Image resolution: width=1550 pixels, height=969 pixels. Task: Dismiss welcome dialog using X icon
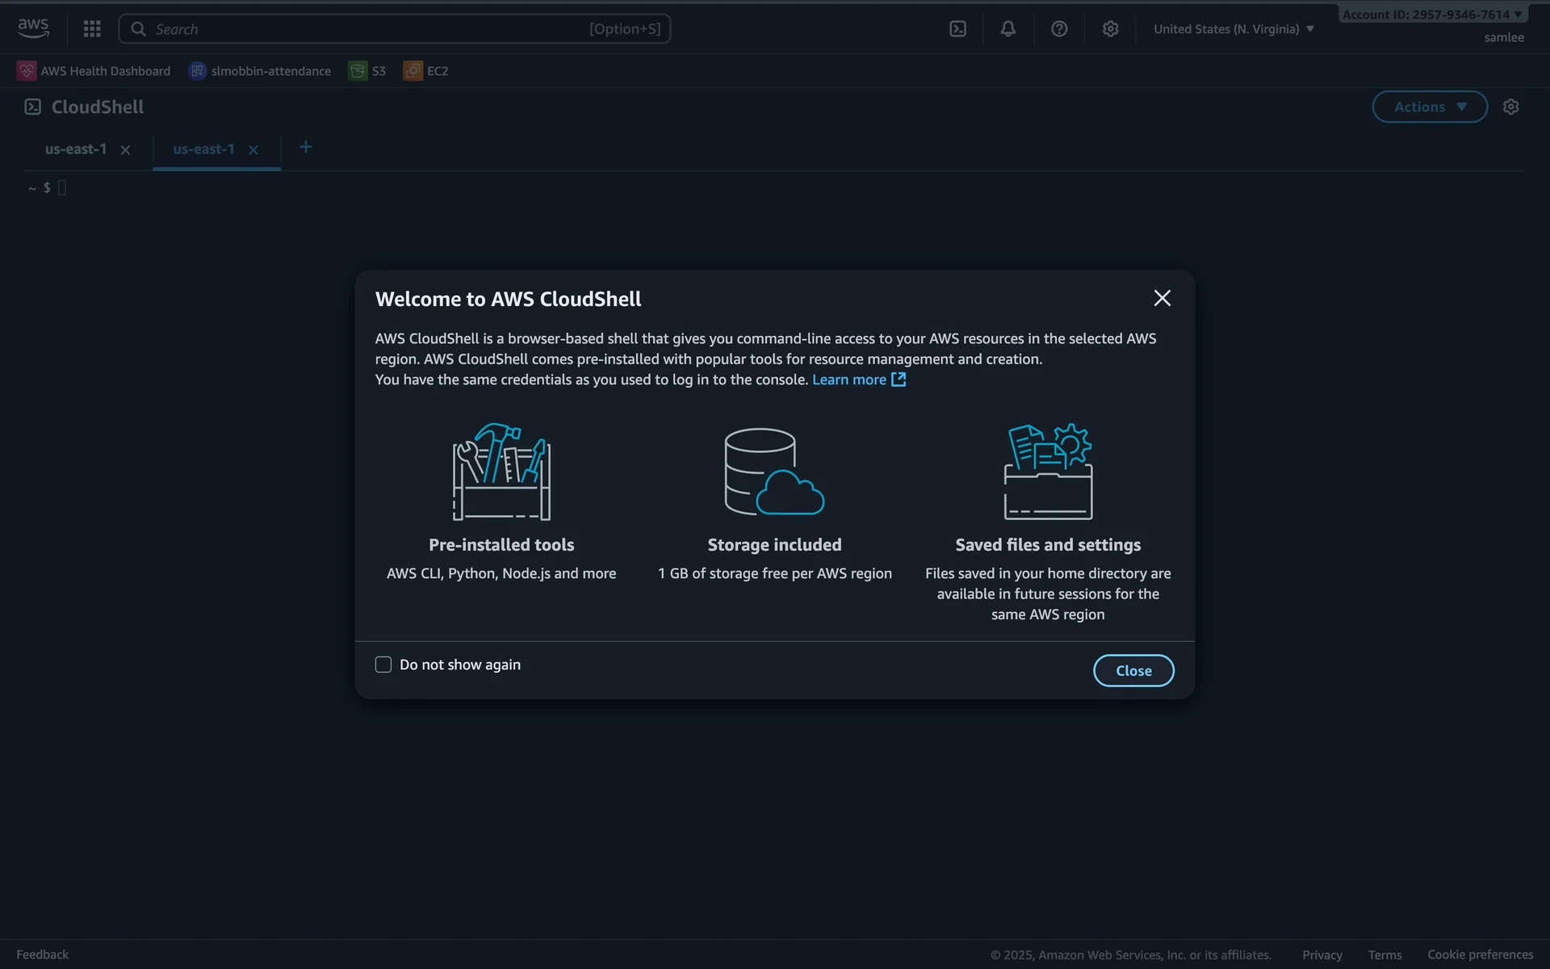pyautogui.click(x=1162, y=298)
